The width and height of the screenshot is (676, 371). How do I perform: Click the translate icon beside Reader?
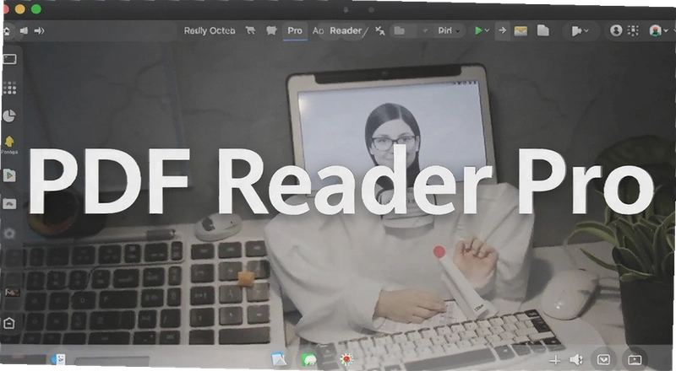tap(379, 30)
